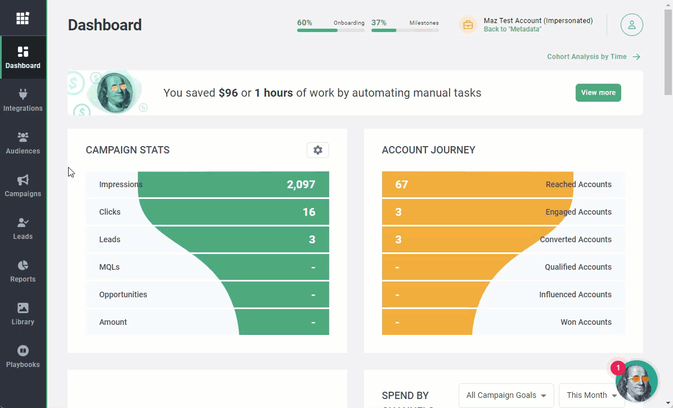Open Playbooks from the sidebar

coord(23,356)
